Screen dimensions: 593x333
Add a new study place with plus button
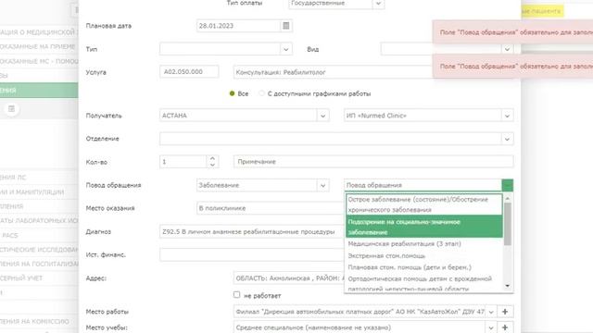[x=505, y=327]
